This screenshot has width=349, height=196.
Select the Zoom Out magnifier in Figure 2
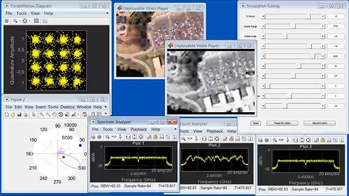tap(48, 114)
